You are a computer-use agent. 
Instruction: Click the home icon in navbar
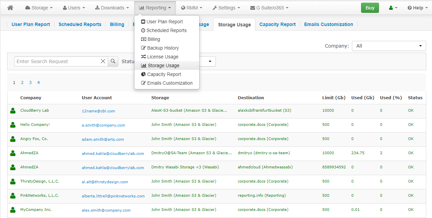tap(10, 8)
